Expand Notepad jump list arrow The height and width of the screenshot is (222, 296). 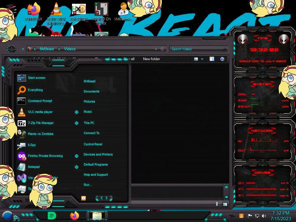pos(76,167)
